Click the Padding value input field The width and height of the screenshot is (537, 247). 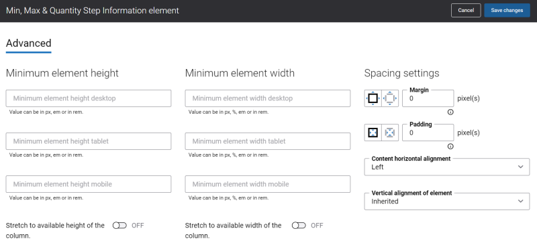pos(428,133)
